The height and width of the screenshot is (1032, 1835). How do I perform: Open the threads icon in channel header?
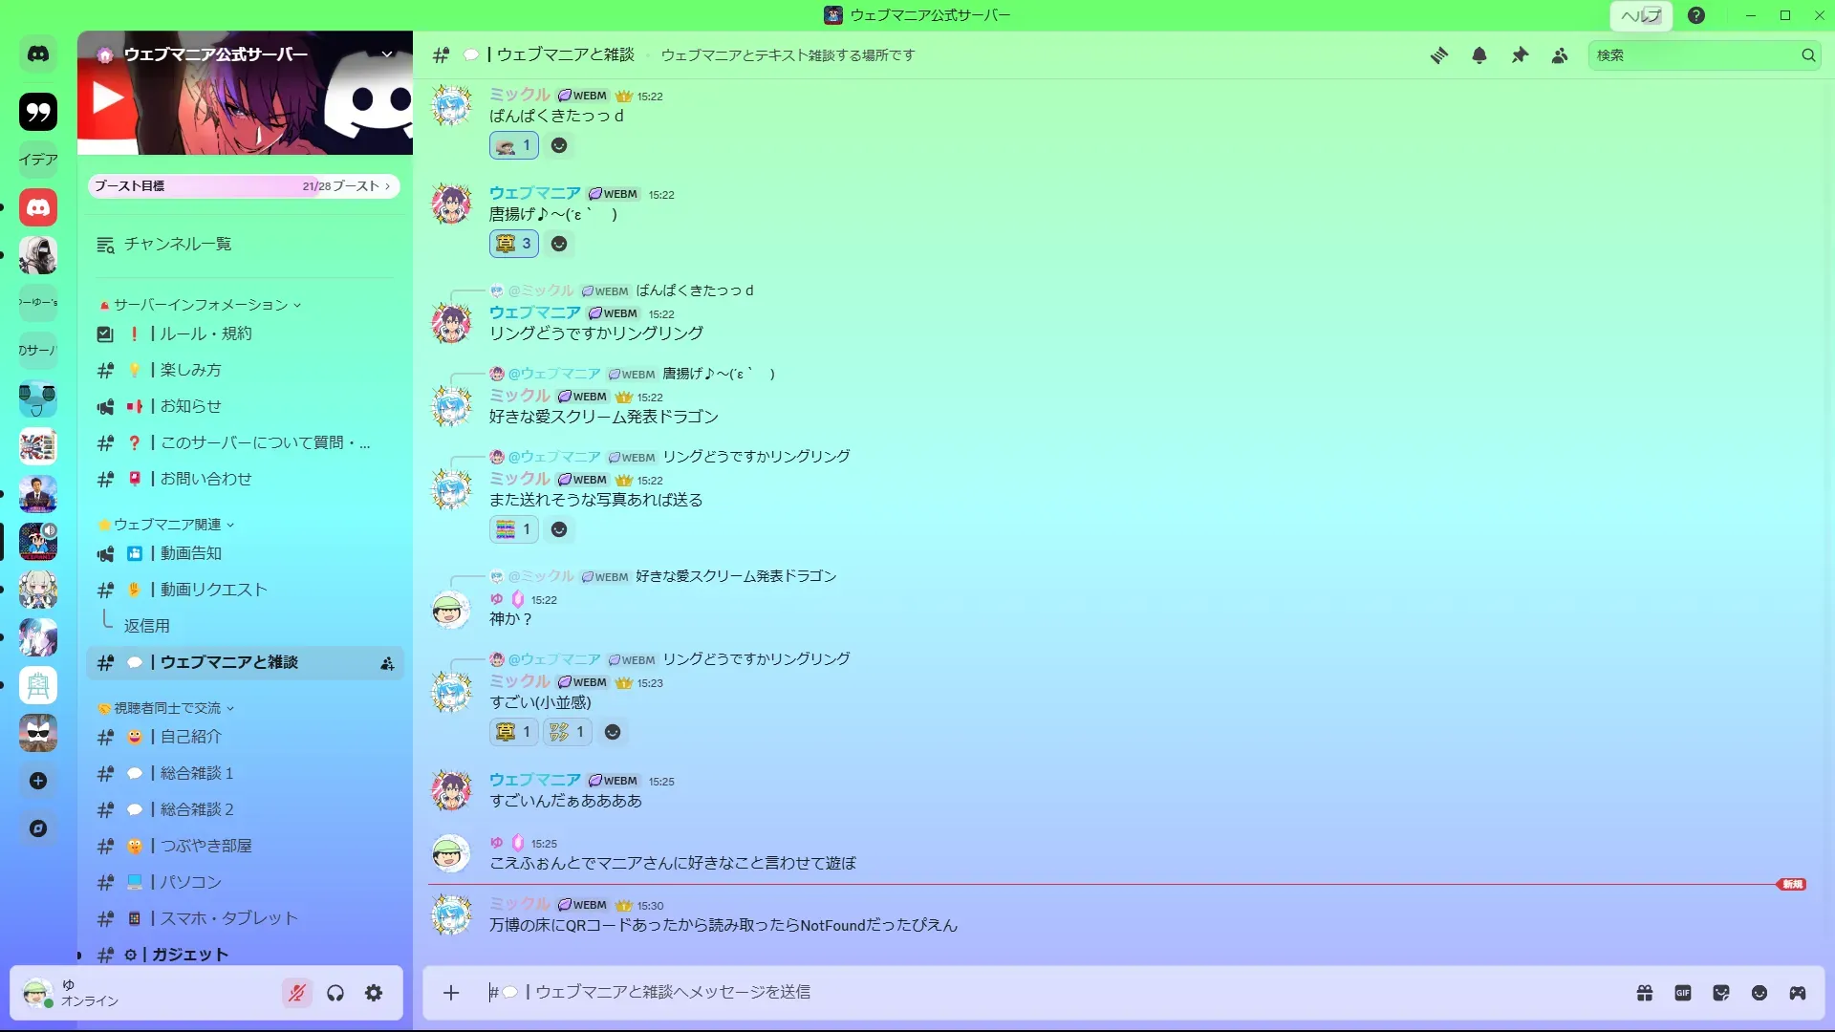pos(1438,55)
